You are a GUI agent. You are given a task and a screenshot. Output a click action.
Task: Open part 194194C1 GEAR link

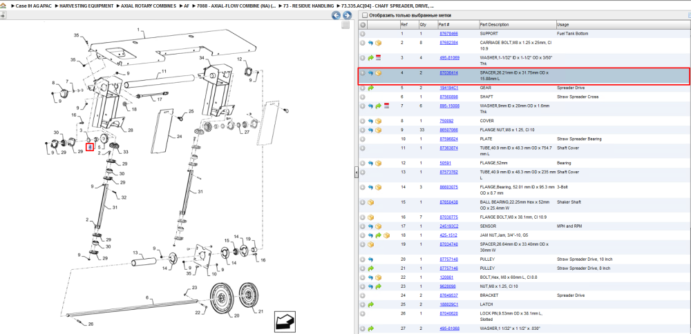tap(448, 88)
